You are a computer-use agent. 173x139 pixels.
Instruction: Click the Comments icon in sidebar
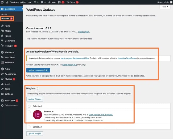point(2,41)
